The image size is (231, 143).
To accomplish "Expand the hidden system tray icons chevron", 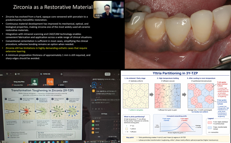I will [98, 142].
